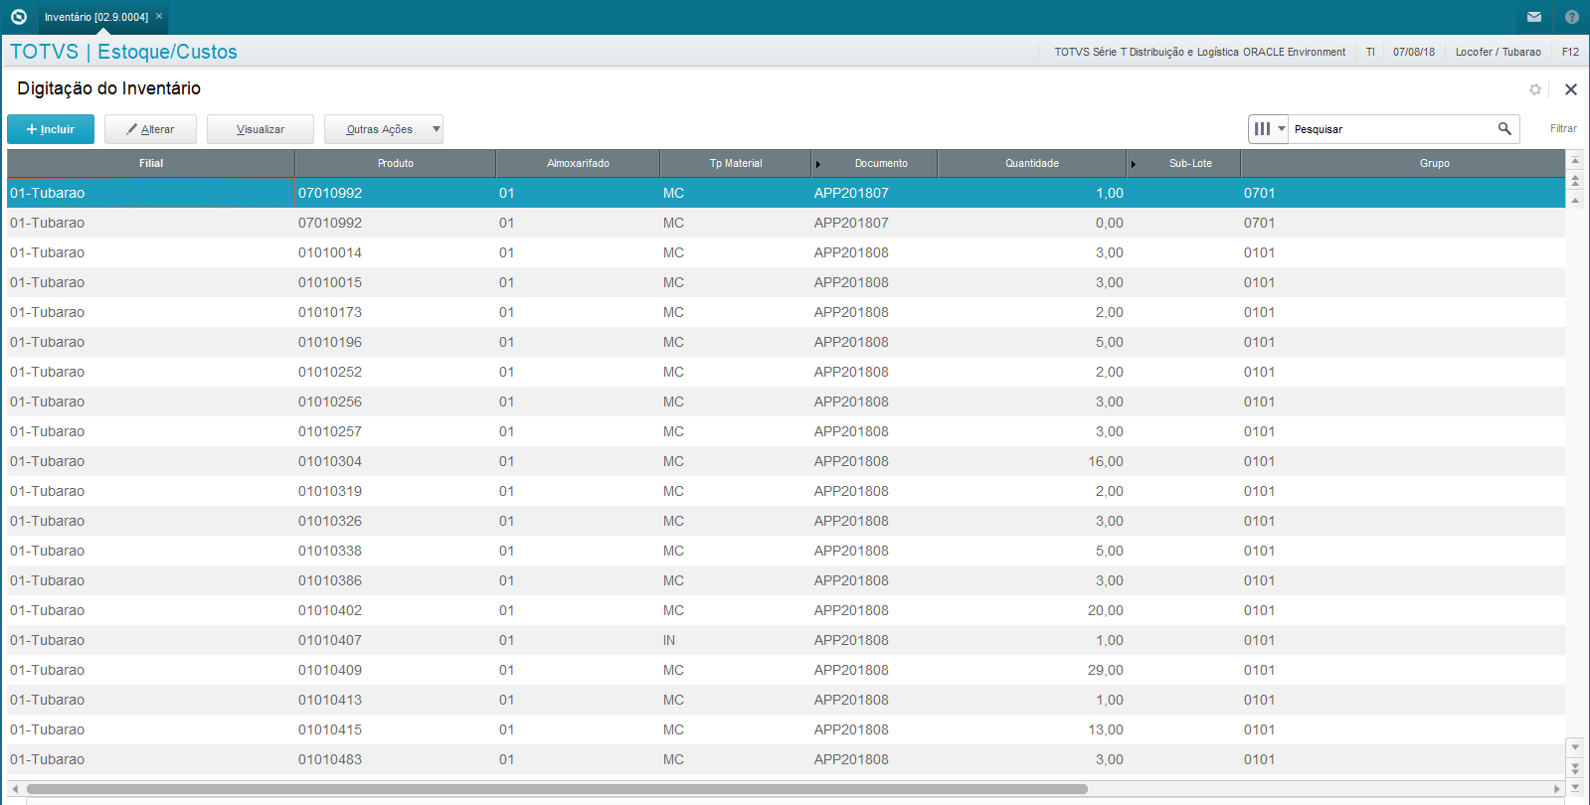Close the Inventário tab with its x
The width and height of the screenshot is (1590, 805).
159,16
